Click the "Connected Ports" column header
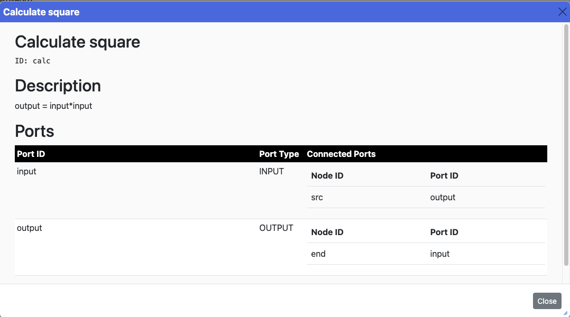The image size is (570, 317). coord(341,154)
